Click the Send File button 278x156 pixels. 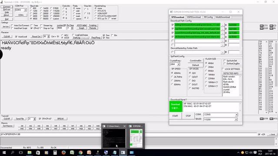[x=20, y=119]
